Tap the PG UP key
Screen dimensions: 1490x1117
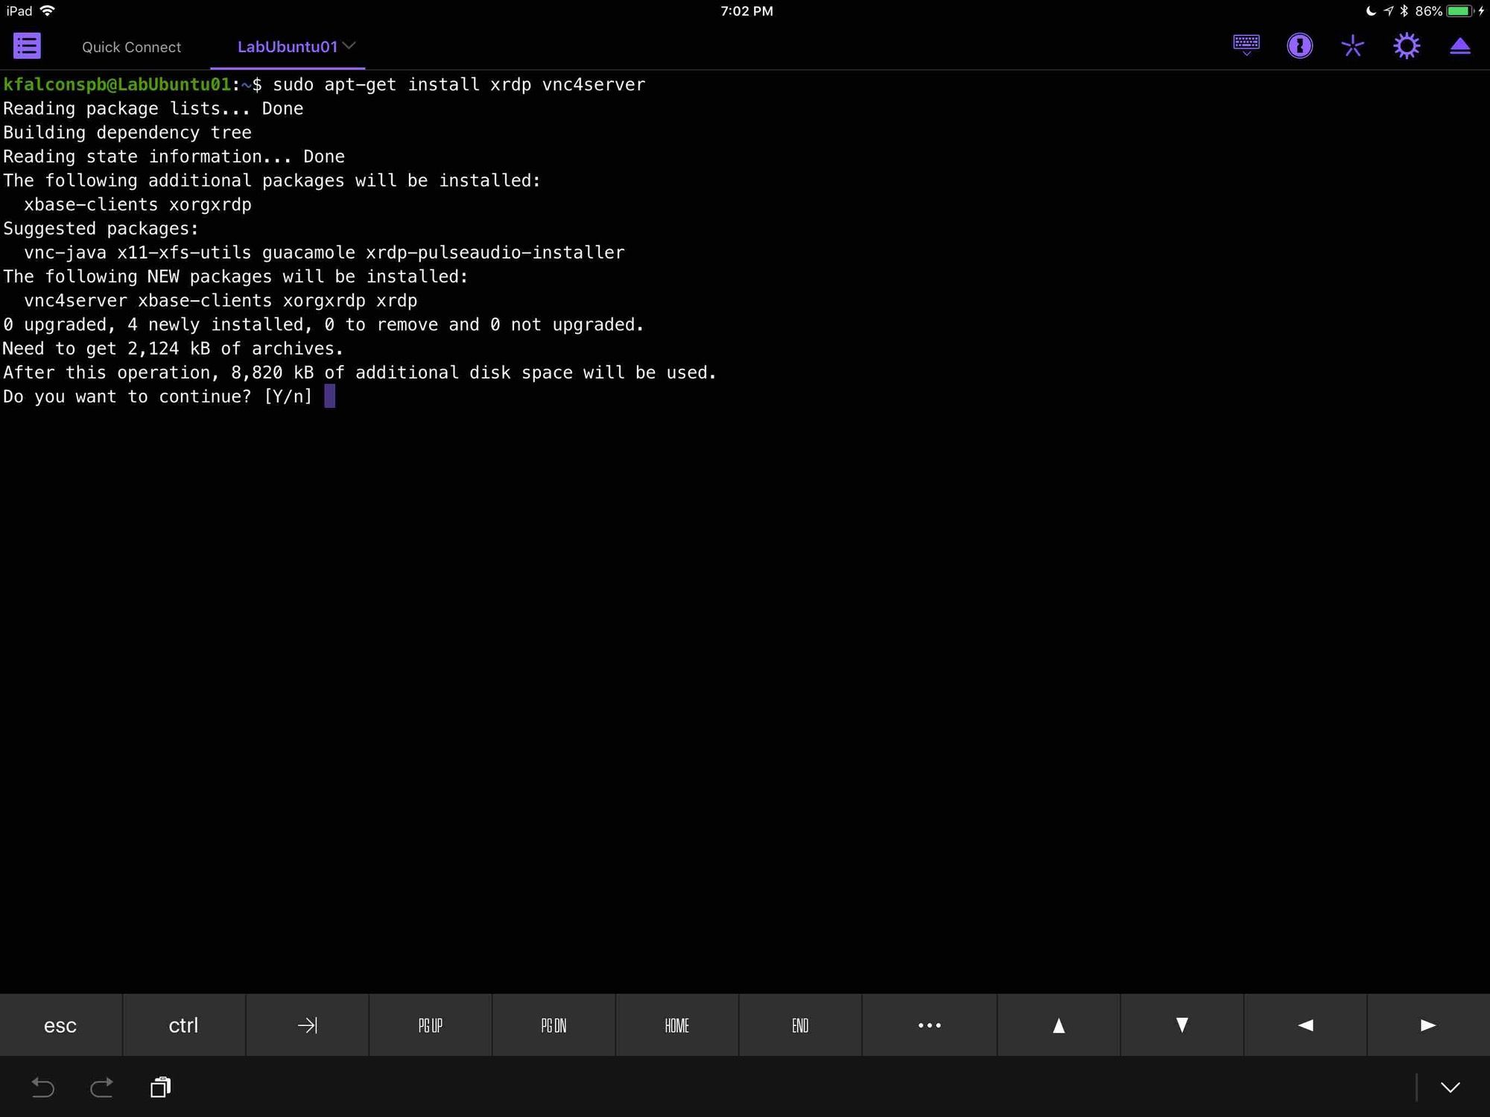(x=431, y=1025)
